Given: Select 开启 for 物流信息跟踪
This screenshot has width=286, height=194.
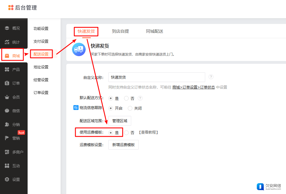Looking at the screenshot, I should tap(111, 108).
